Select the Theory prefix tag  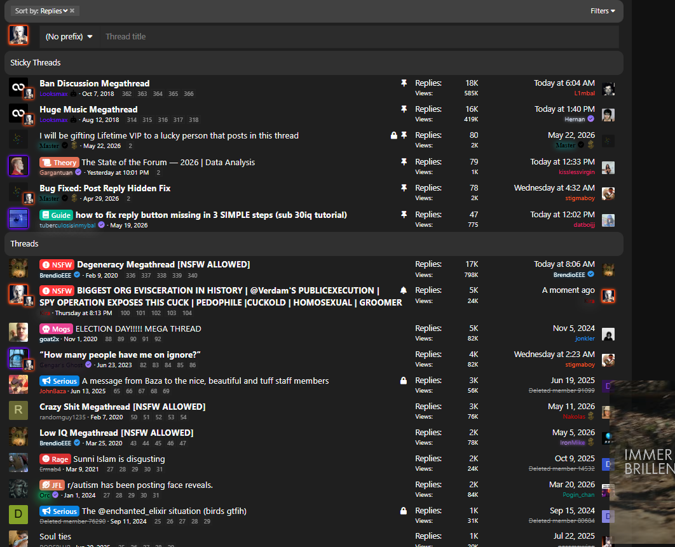pos(59,163)
